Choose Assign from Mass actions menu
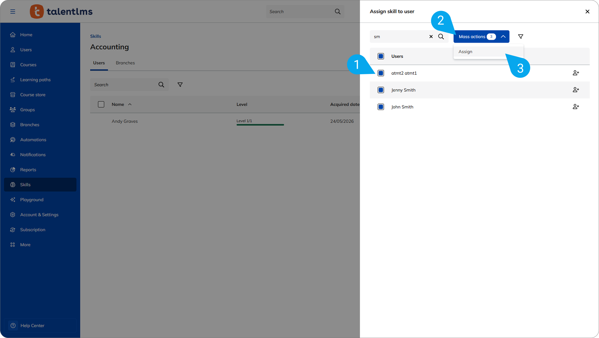This screenshot has width=599, height=338. click(x=488, y=52)
